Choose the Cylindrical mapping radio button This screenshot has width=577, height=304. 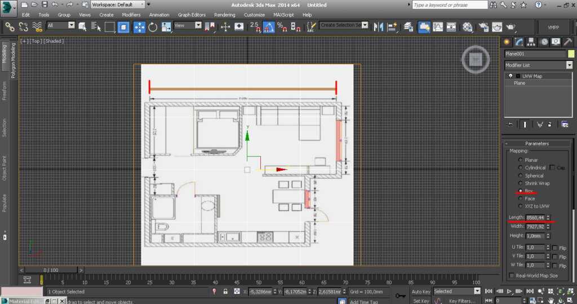(520, 168)
